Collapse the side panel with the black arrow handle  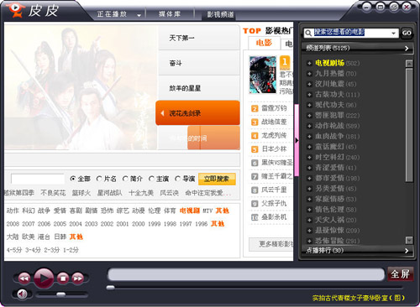(297, 140)
